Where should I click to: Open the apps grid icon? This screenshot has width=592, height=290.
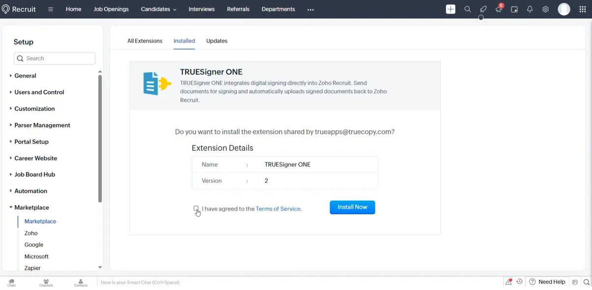point(583,9)
